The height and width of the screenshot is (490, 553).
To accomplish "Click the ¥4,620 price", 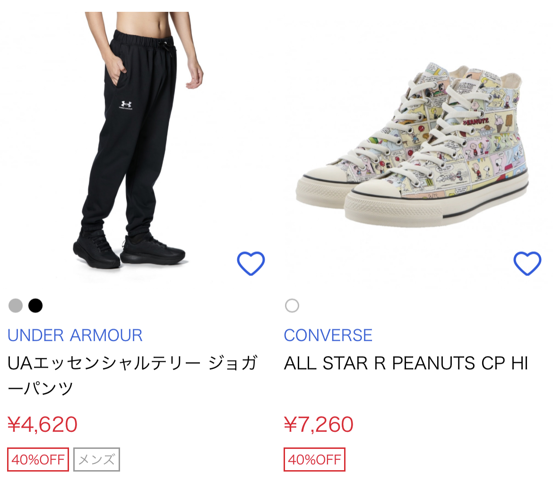I will pyautogui.click(x=43, y=424).
